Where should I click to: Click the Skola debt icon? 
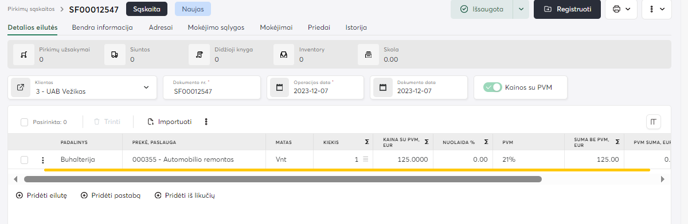pos(368,55)
